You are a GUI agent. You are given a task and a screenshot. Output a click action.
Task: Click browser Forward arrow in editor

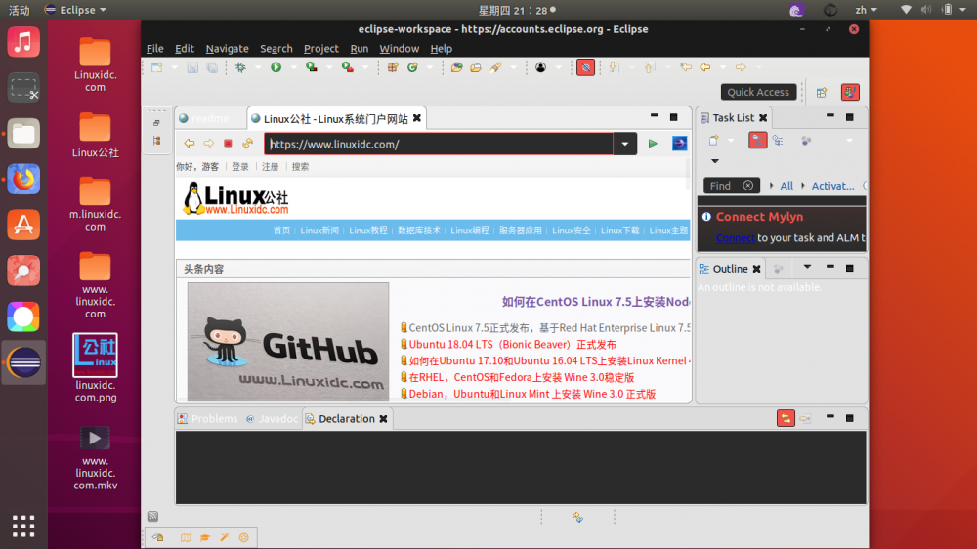coord(209,144)
